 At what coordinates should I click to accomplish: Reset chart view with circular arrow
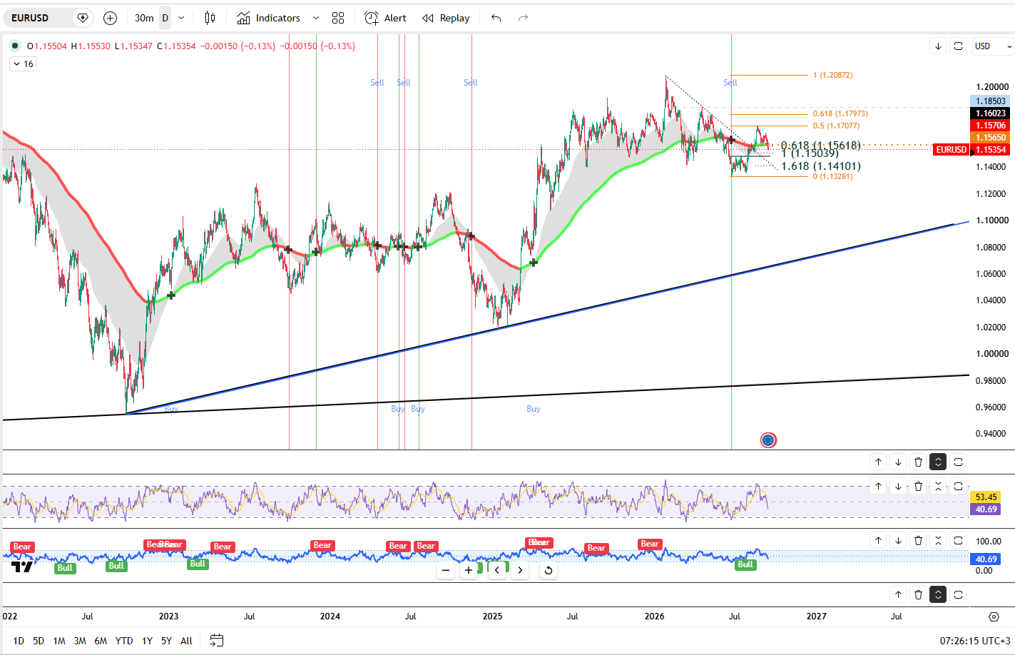(x=548, y=570)
